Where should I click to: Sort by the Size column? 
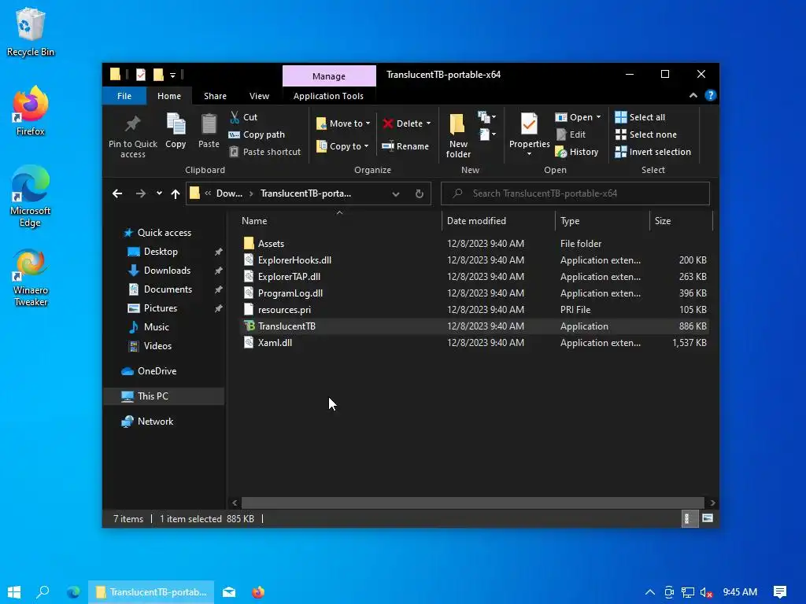[663, 221]
